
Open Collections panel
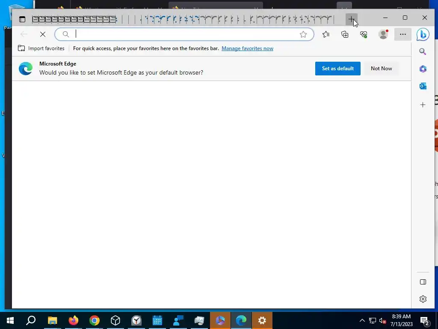click(x=345, y=34)
